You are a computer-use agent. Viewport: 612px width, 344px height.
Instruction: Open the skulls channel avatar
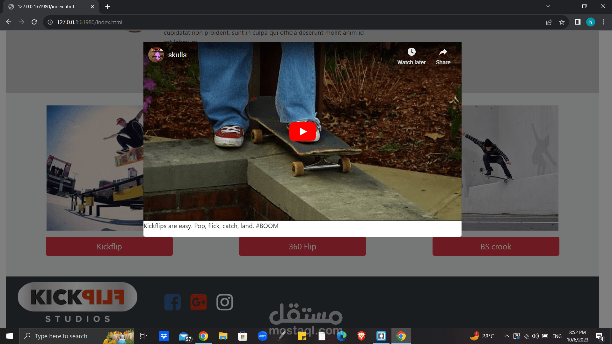[156, 55]
